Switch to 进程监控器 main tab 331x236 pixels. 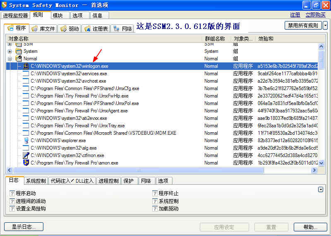click(15, 15)
